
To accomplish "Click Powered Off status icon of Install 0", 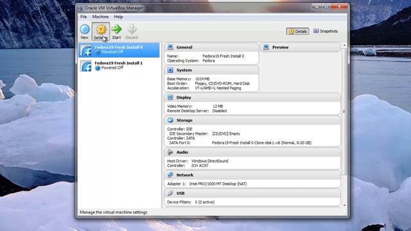I will pos(98,52).
